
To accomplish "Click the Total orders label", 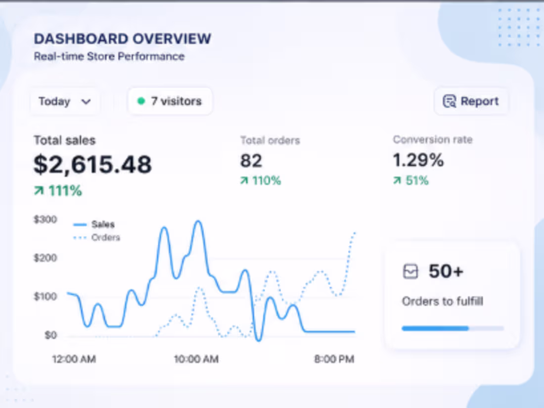I will click(x=270, y=140).
